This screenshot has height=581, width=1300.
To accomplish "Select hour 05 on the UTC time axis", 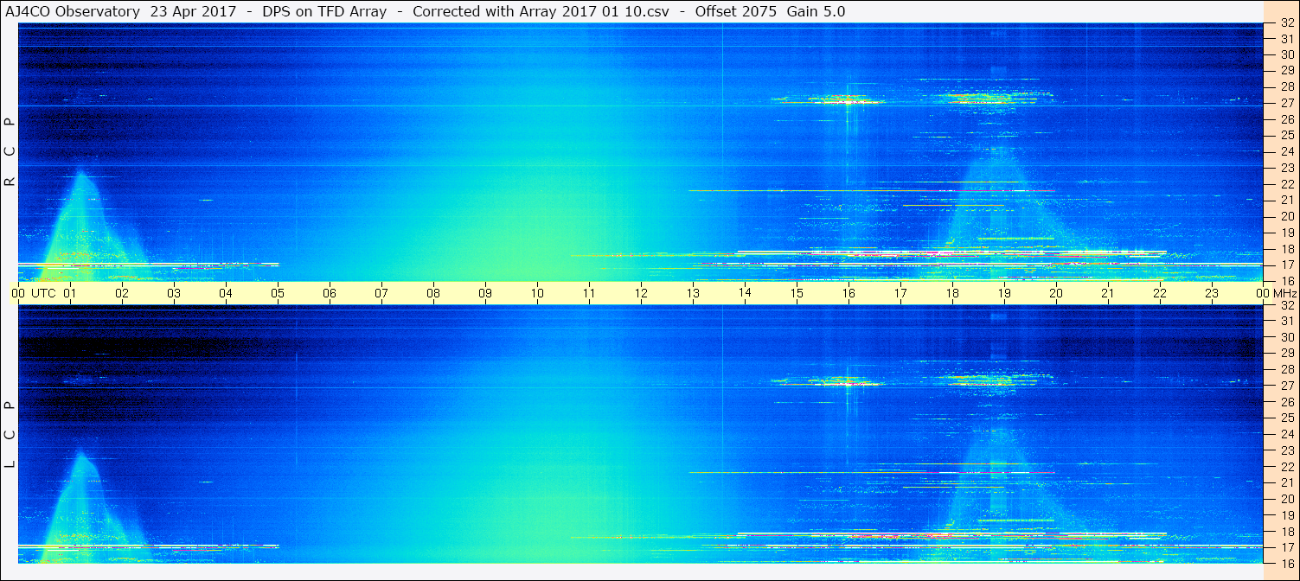I will click(278, 293).
